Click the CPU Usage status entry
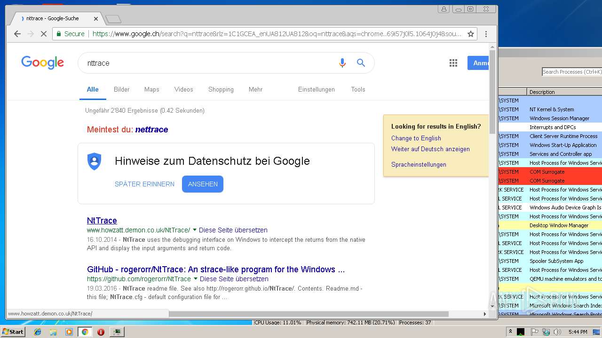Screen dimensions: 602x338 point(277,323)
